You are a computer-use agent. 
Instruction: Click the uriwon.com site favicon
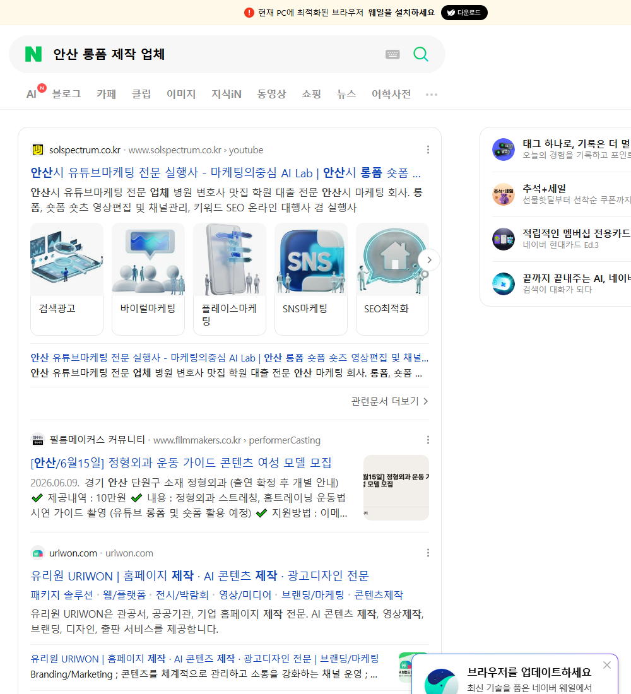[38, 553]
